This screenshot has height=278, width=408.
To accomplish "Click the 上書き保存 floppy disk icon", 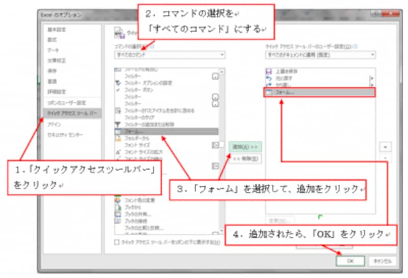I will [269, 71].
